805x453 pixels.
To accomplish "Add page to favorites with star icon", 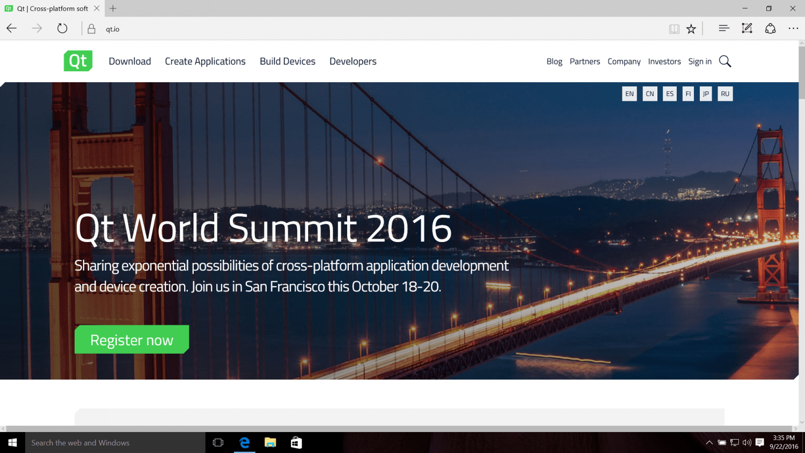I will click(691, 28).
